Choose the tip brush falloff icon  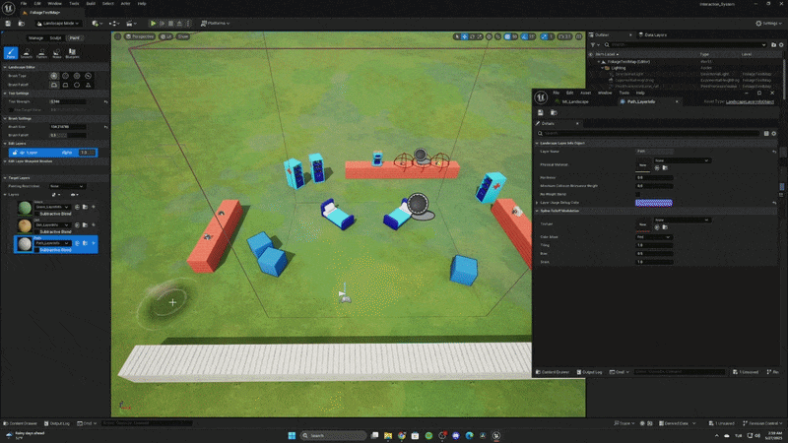[88, 85]
